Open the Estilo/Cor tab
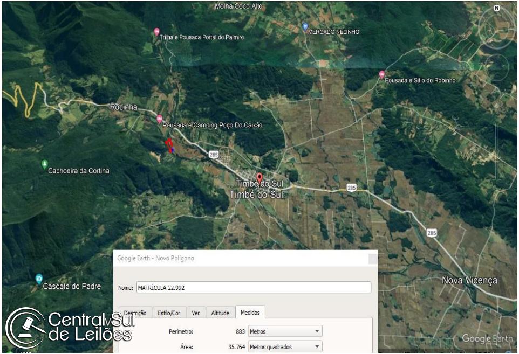 click(x=169, y=313)
